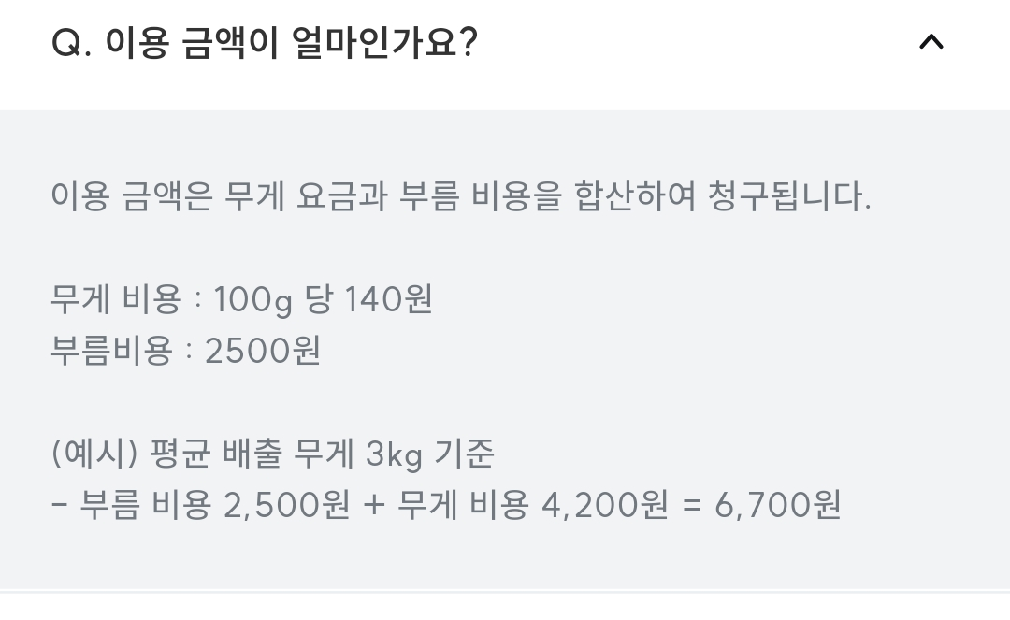Tap the question title '이용 금액이 얼마인가요?'
Viewport: 1010px width, 620px height.
pyautogui.click(x=292, y=43)
